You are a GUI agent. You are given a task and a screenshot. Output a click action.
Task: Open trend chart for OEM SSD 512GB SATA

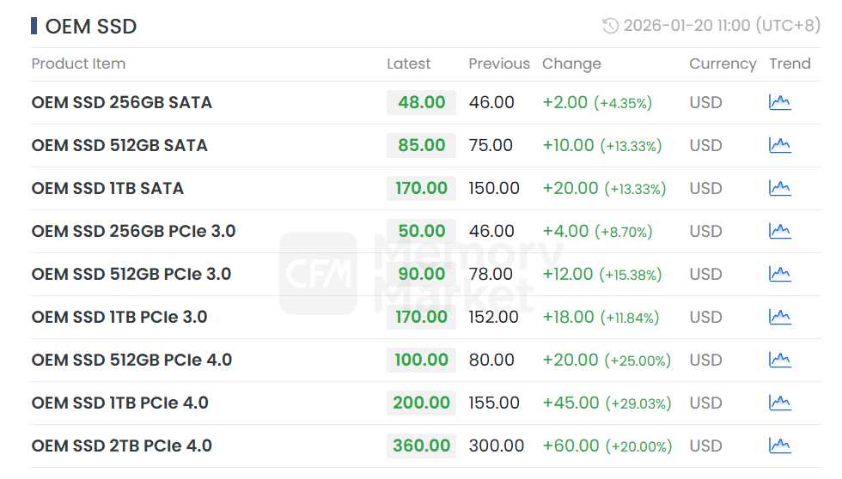[779, 145]
